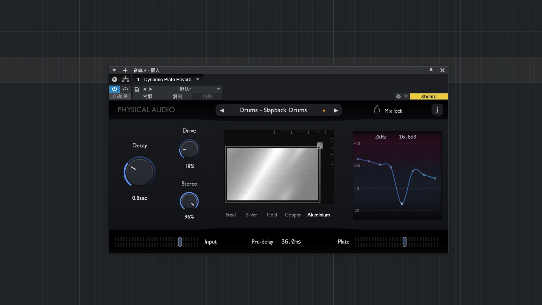Click the -16.6dB EQ gain readout
This screenshot has width=542, height=305.
click(x=406, y=137)
